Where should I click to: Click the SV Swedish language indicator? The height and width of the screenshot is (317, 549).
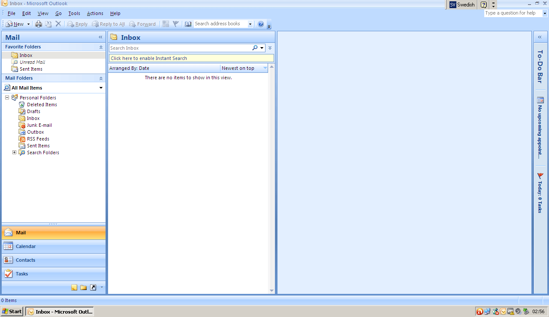coord(462,5)
